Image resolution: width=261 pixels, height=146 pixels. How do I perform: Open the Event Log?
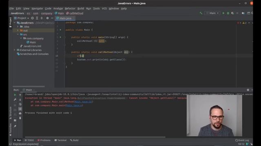click(x=242, y=140)
